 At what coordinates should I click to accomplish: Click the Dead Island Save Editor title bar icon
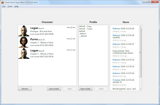pos(2,2)
